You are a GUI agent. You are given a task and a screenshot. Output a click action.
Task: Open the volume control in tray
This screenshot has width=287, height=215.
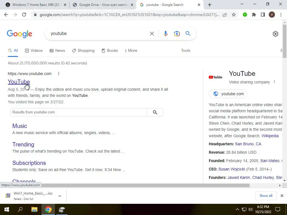coord(251,209)
